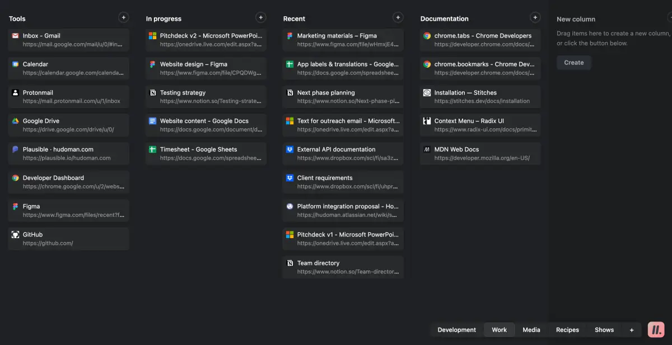Open the Protonmail bookmark
Screen dimensions: 672x345
click(x=68, y=96)
